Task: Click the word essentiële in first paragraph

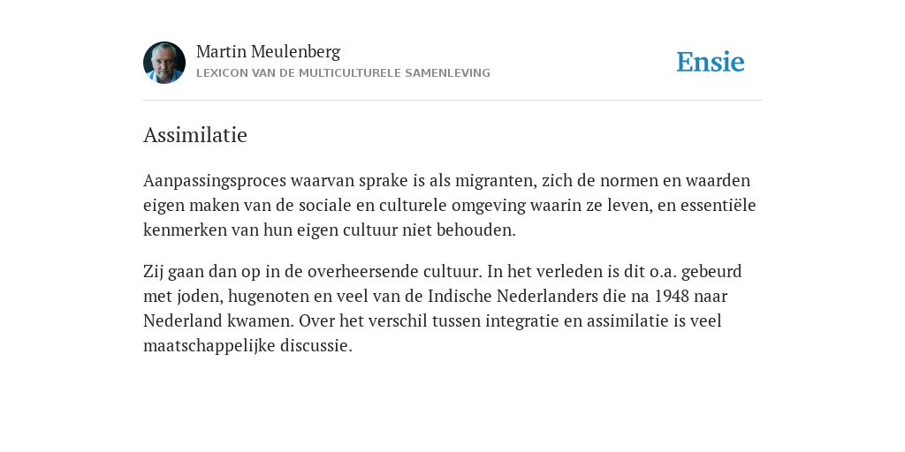Action: [x=718, y=205]
